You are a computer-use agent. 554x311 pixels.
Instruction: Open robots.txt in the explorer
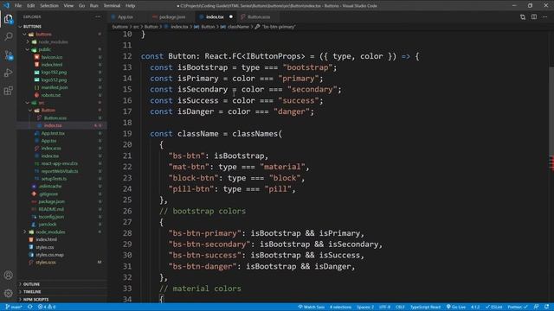[51, 95]
